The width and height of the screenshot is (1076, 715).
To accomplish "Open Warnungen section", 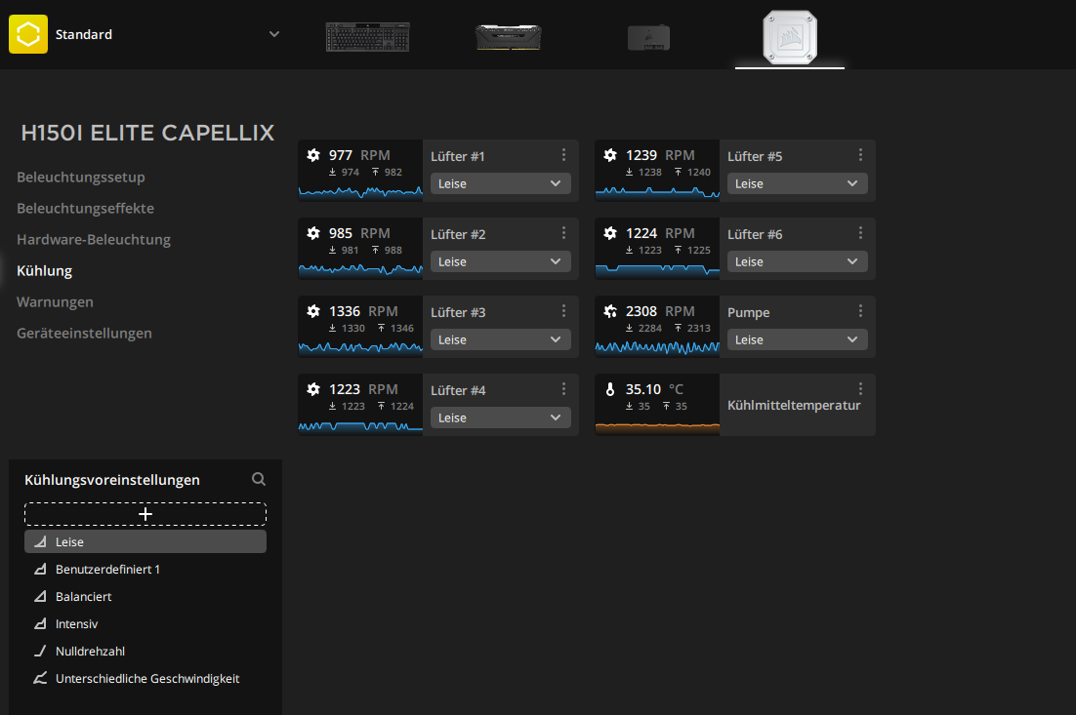I will tap(55, 301).
